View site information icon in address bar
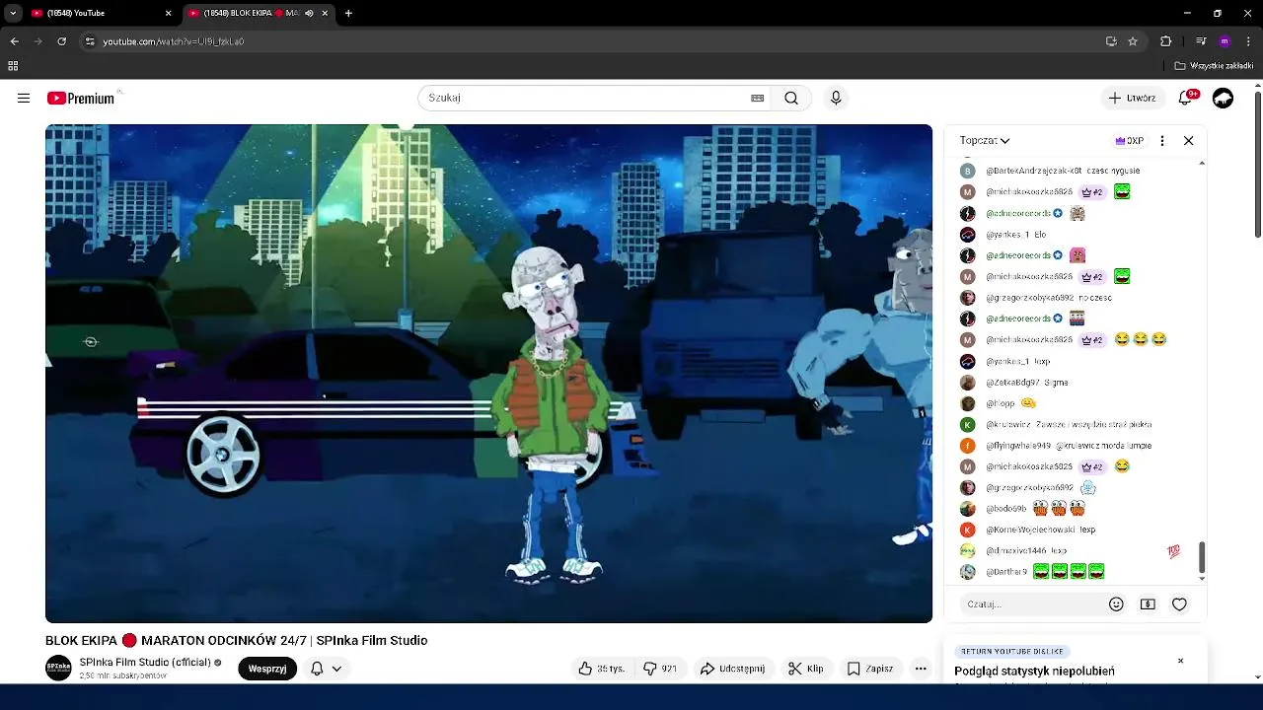This screenshot has height=710, width=1263. coord(90,41)
